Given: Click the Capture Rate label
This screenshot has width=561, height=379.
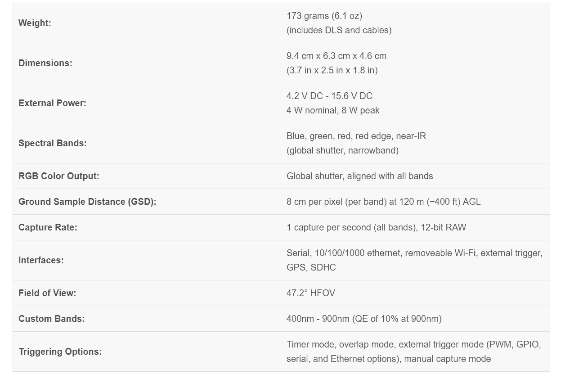Looking at the screenshot, I should [48, 227].
